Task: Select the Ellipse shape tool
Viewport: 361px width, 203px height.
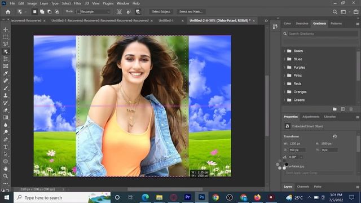Action: pyautogui.click(x=6, y=162)
